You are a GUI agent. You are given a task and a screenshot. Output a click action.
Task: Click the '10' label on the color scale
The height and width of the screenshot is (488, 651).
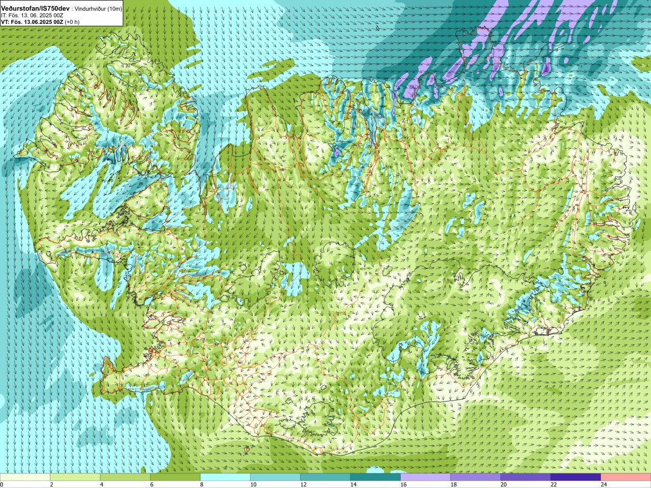click(253, 484)
